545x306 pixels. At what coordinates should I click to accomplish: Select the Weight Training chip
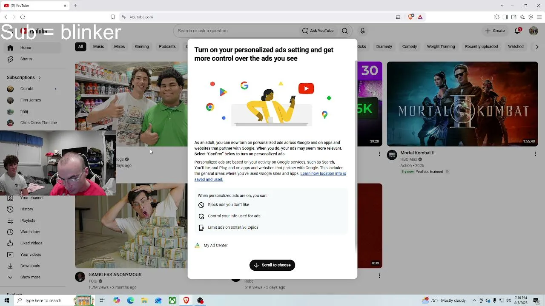point(441,47)
